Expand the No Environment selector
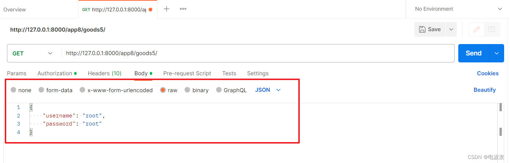 pyautogui.click(x=458, y=9)
